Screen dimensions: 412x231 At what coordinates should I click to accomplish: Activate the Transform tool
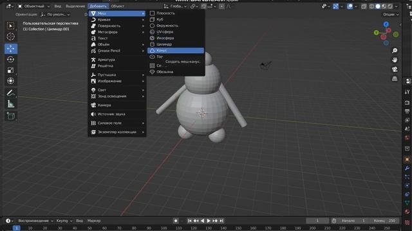11,81
